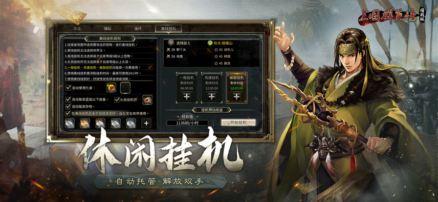
Task: Open the 循环 tab
Action: (x=138, y=28)
